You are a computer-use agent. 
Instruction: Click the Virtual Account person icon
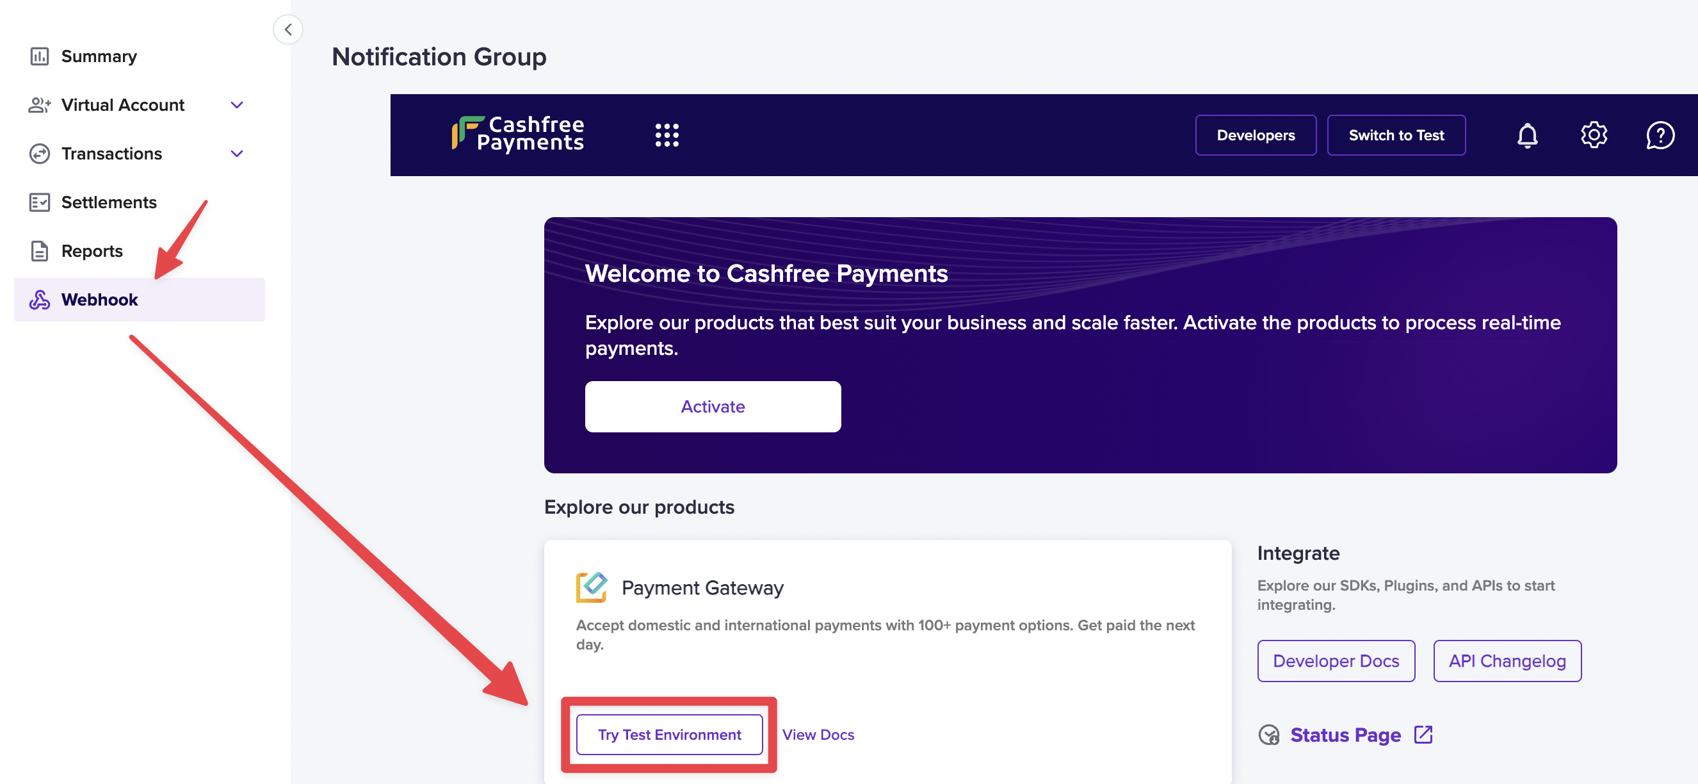click(x=40, y=104)
